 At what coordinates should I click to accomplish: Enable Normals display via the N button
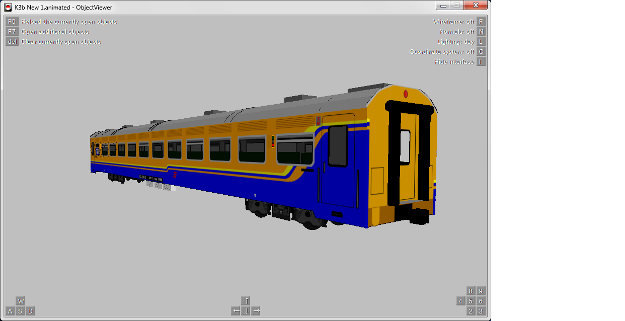coord(480,32)
